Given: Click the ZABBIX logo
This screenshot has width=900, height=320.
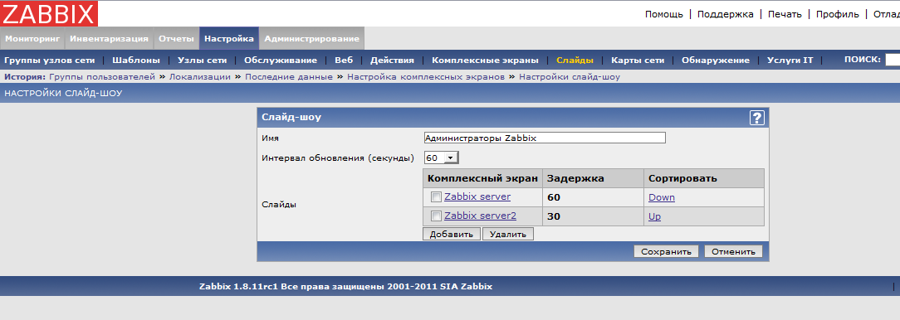Looking at the screenshot, I should click(x=49, y=13).
